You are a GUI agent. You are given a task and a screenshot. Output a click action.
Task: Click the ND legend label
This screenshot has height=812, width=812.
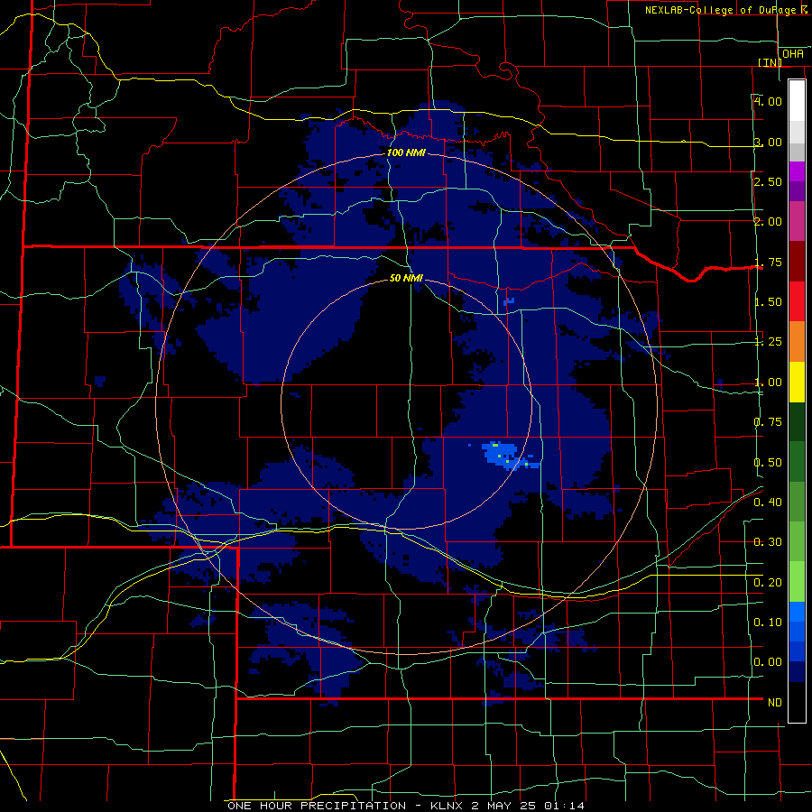[775, 703]
